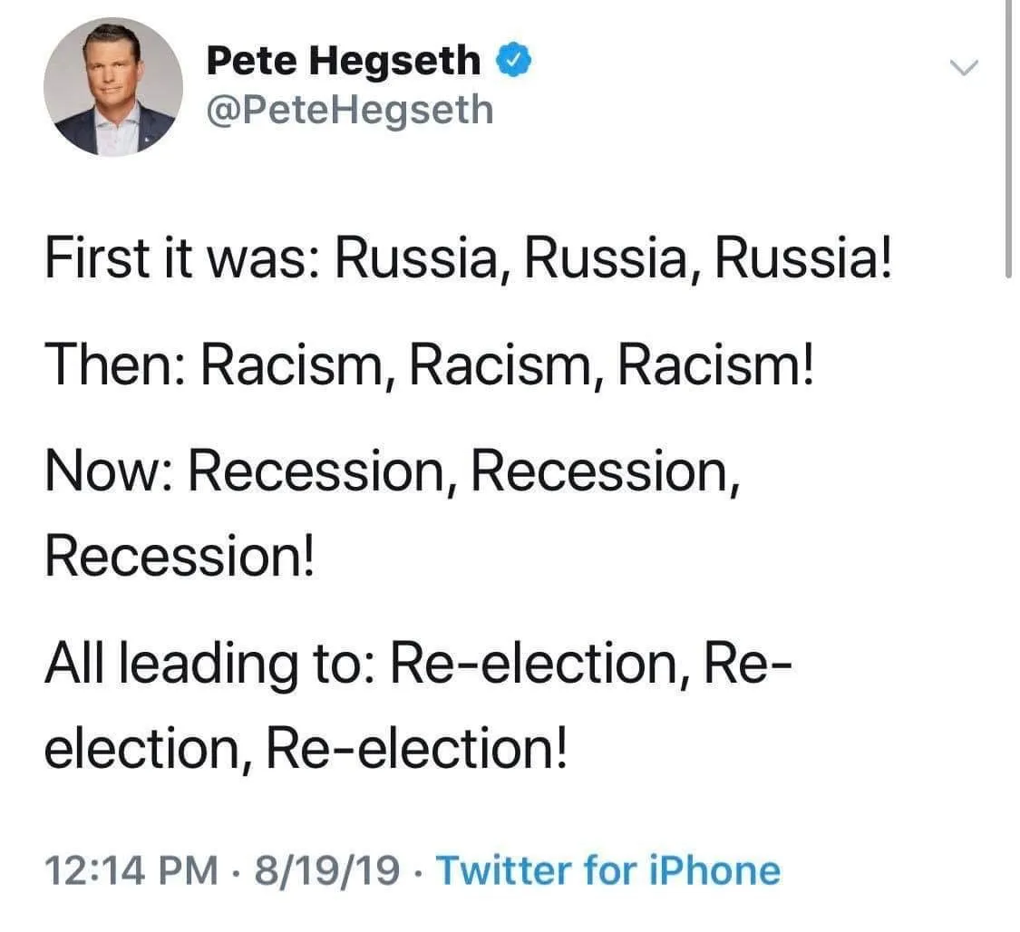1020x932 pixels.
Task: Open the @PeteHegseth handle link
Action: (x=349, y=111)
